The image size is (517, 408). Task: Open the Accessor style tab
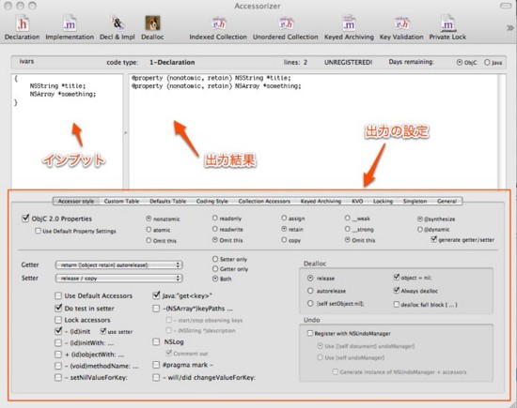[x=76, y=201]
